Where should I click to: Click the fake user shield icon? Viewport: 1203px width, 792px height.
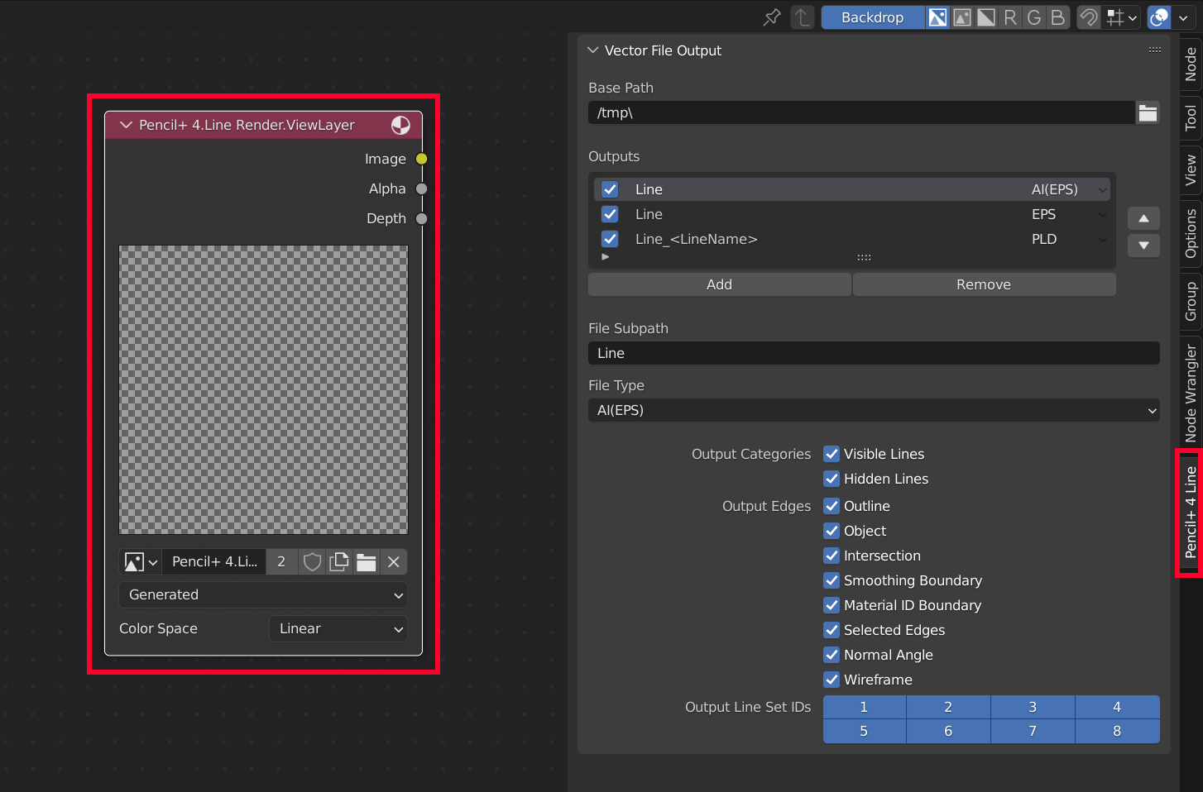312,562
